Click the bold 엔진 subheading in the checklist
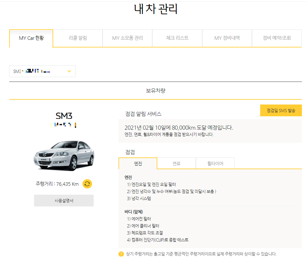Screen dimensions: 307x260 128,177
